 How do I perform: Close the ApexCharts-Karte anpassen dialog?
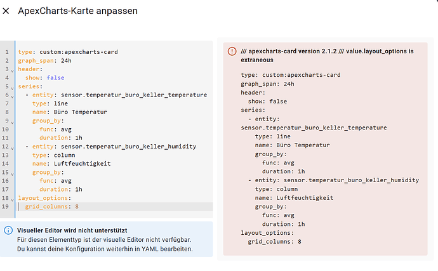(x=6, y=11)
